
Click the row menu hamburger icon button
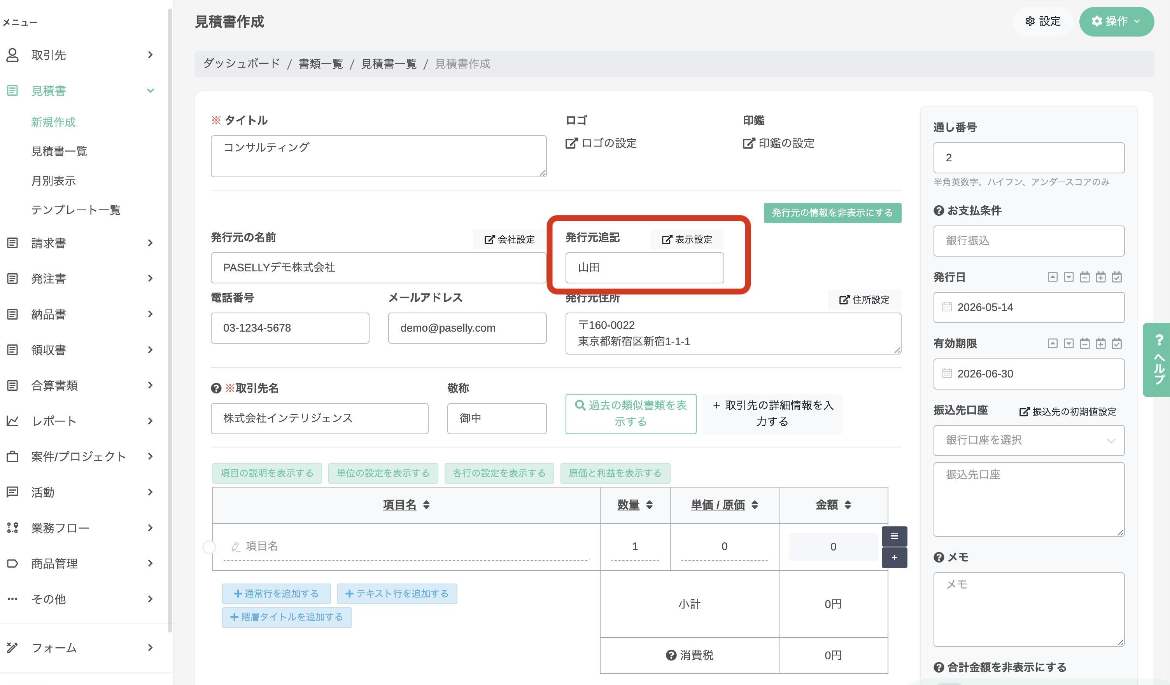click(894, 536)
